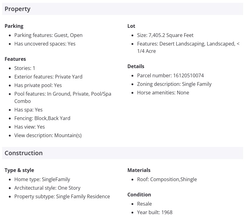Click the 'Year built: 1968' item
The height and width of the screenshot is (219, 252).
pos(155,212)
